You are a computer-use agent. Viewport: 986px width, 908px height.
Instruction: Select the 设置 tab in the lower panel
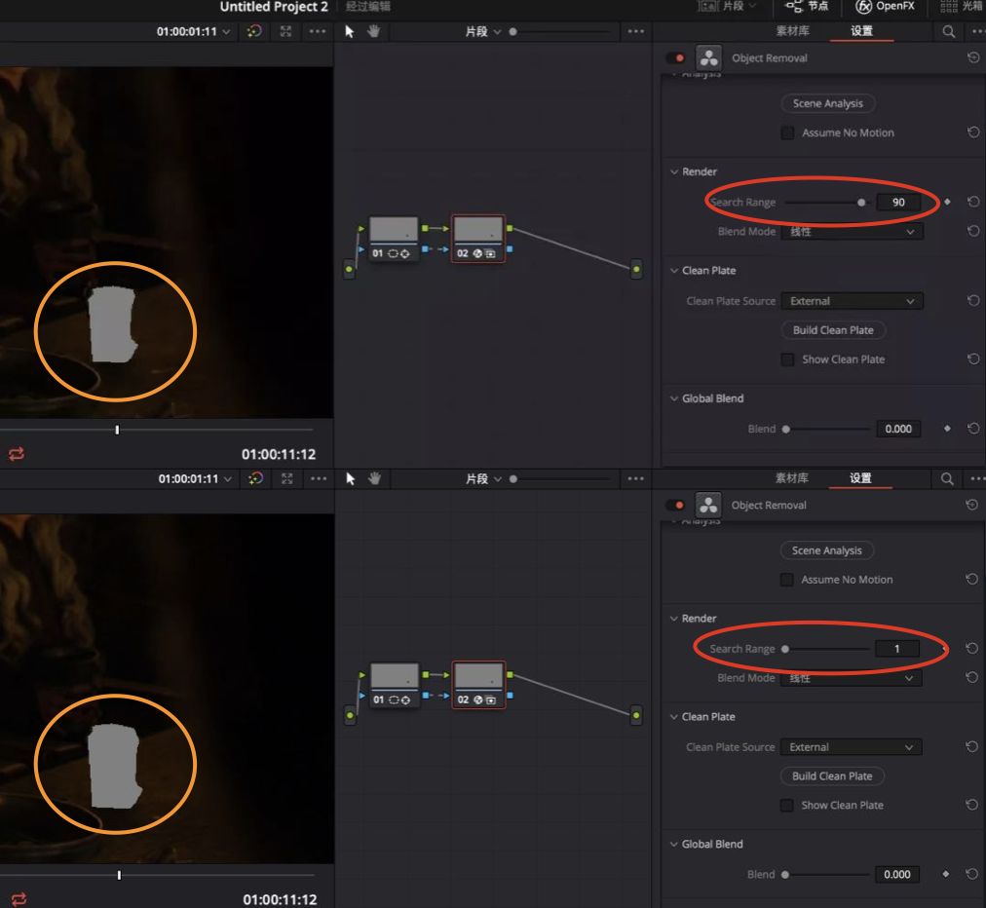pyautogui.click(x=861, y=478)
